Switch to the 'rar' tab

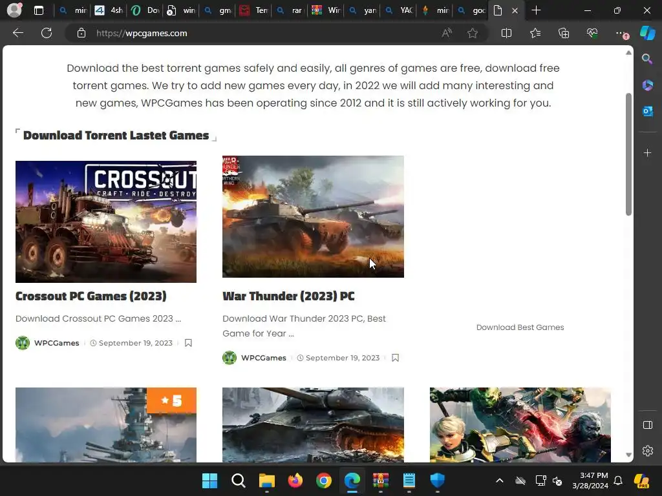tap(290, 10)
